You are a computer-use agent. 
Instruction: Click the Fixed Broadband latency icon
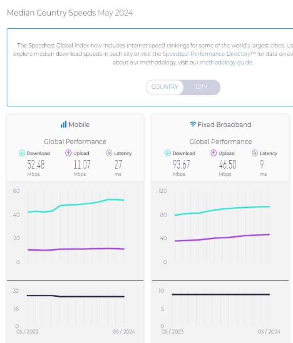(255, 153)
